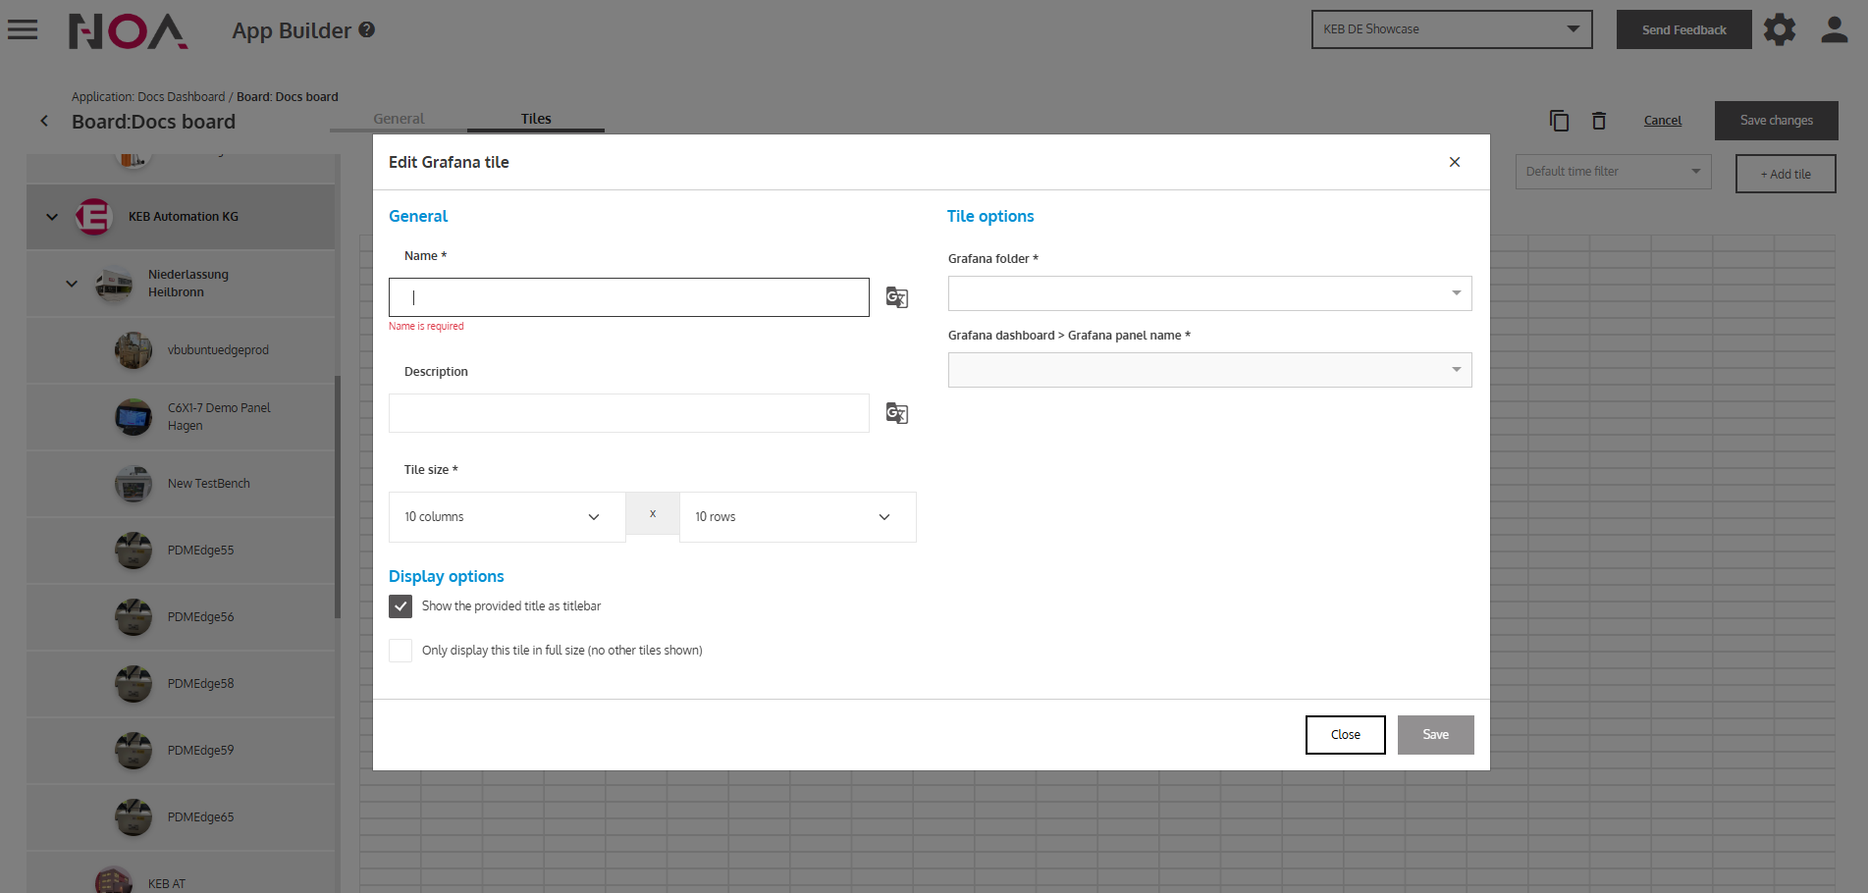The height and width of the screenshot is (893, 1868).
Task: Switch to the Tiles tab
Action: (536, 119)
